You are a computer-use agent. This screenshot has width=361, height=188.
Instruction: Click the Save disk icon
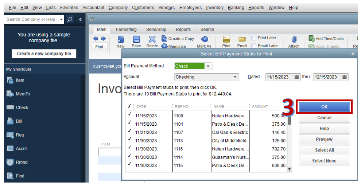tap(136, 39)
